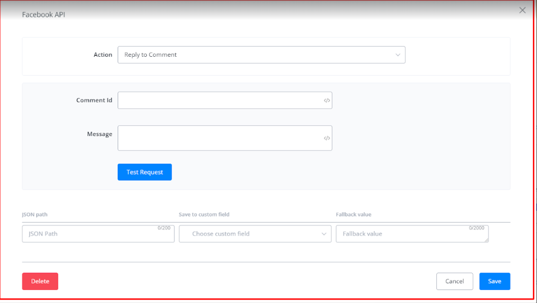
Task: Expand the custom field chevron arrow
Action: [x=324, y=234]
